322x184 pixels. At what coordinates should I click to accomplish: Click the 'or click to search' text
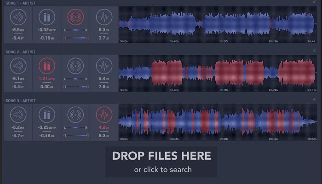(x=162, y=170)
